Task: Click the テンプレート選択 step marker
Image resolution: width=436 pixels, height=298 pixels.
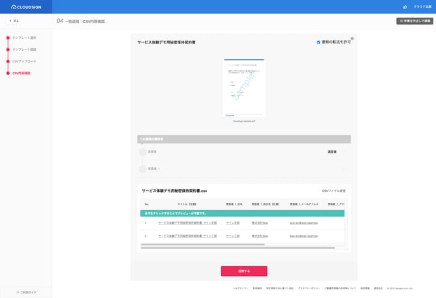Action: pos(8,38)
